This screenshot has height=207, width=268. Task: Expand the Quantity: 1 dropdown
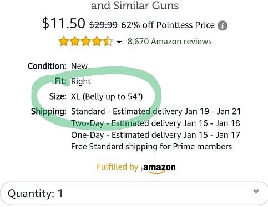134,193
